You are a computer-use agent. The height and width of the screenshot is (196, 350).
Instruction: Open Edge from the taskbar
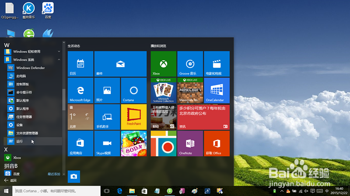(119, 191)
